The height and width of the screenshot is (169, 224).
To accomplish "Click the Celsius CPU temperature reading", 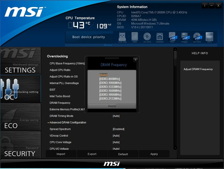I will coord(79,25).
